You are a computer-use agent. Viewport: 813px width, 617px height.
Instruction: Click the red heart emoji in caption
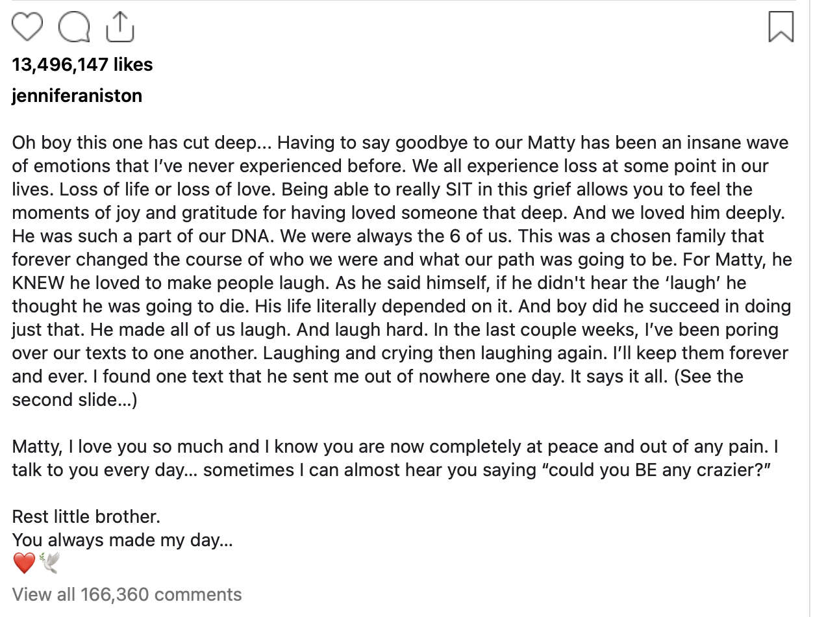24,564
